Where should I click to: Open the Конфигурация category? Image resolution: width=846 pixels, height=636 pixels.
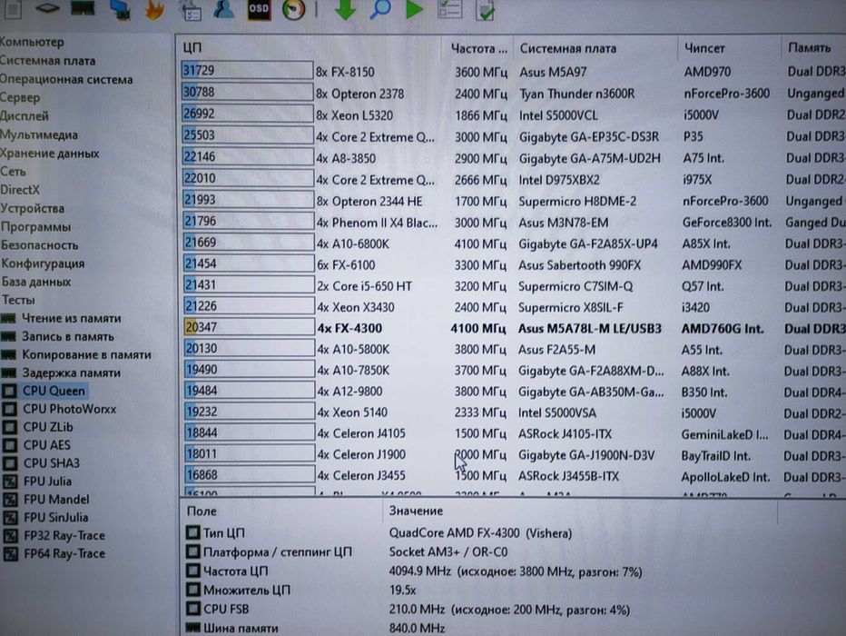[43, 263]
